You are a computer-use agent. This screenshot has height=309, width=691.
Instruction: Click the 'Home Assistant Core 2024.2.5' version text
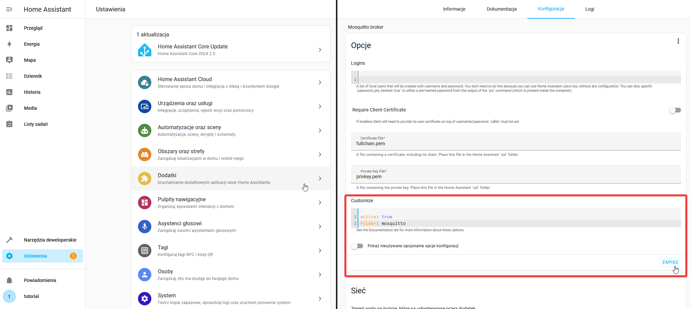click(x=186, y=54)
